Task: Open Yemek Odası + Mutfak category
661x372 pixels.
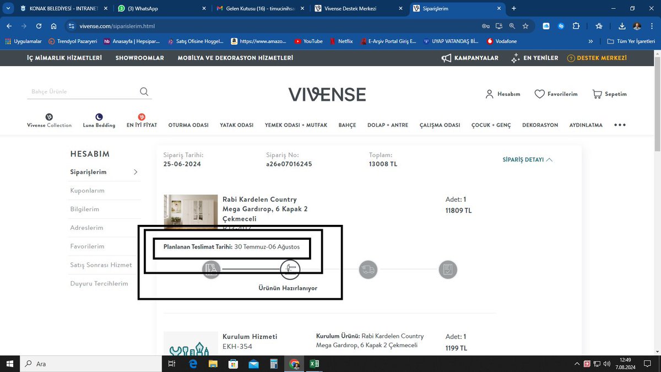Action: click(296, 125)
